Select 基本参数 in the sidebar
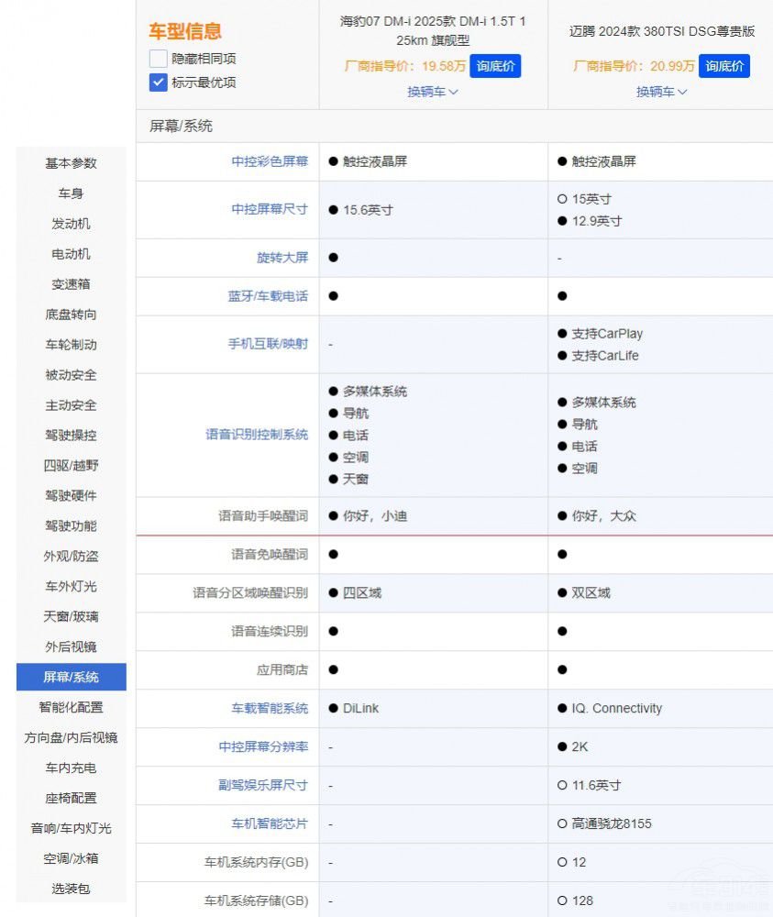The image size is (773, 917). click(x=72, y=163)
